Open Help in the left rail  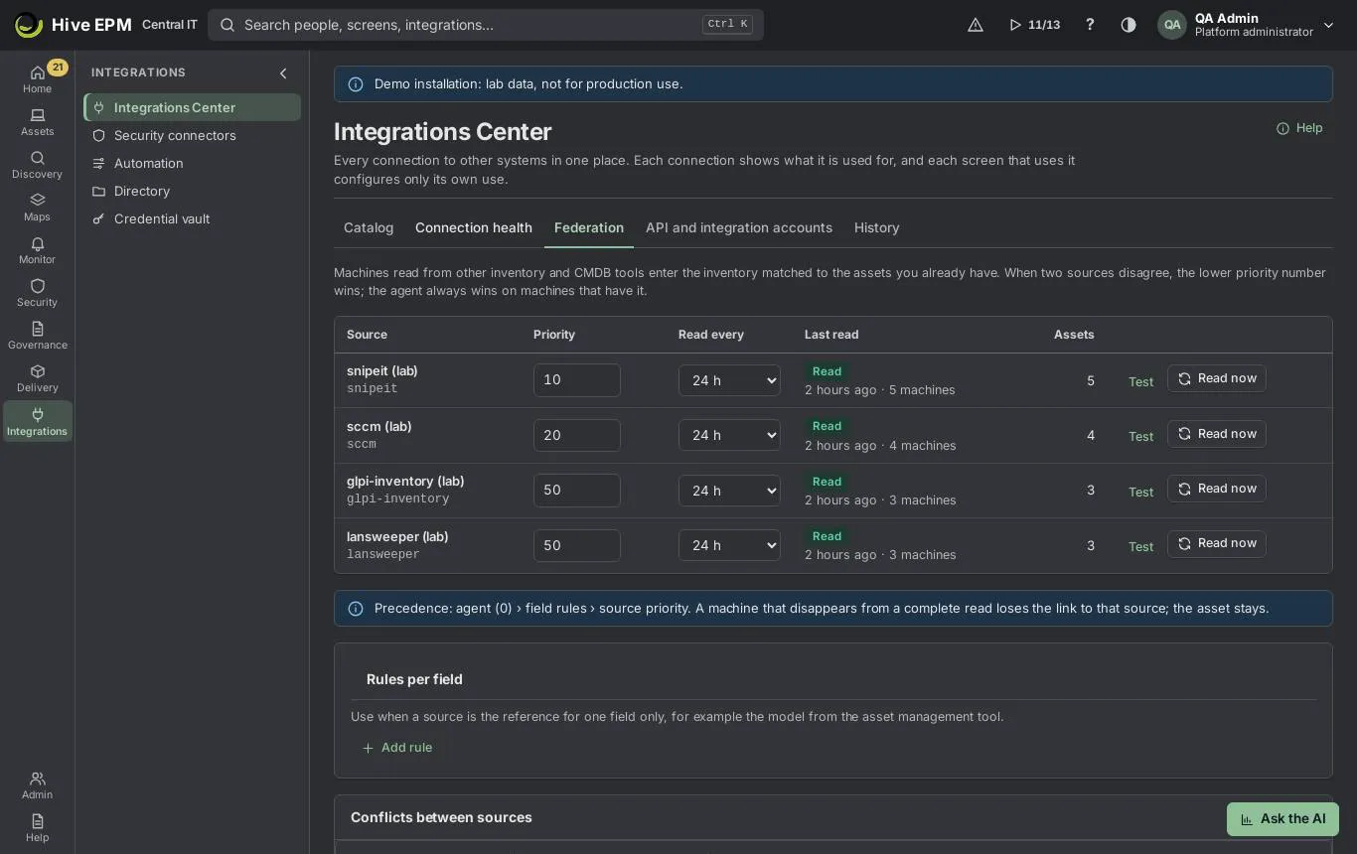37,828
